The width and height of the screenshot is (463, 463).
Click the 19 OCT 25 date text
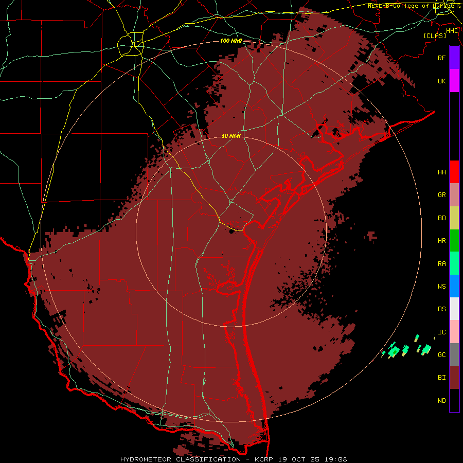(298, 459)
